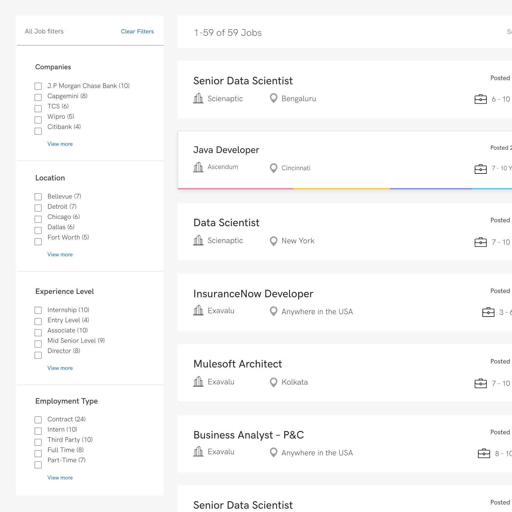
Task: Check the Contract employment type filter
Action: coord(38,420)
